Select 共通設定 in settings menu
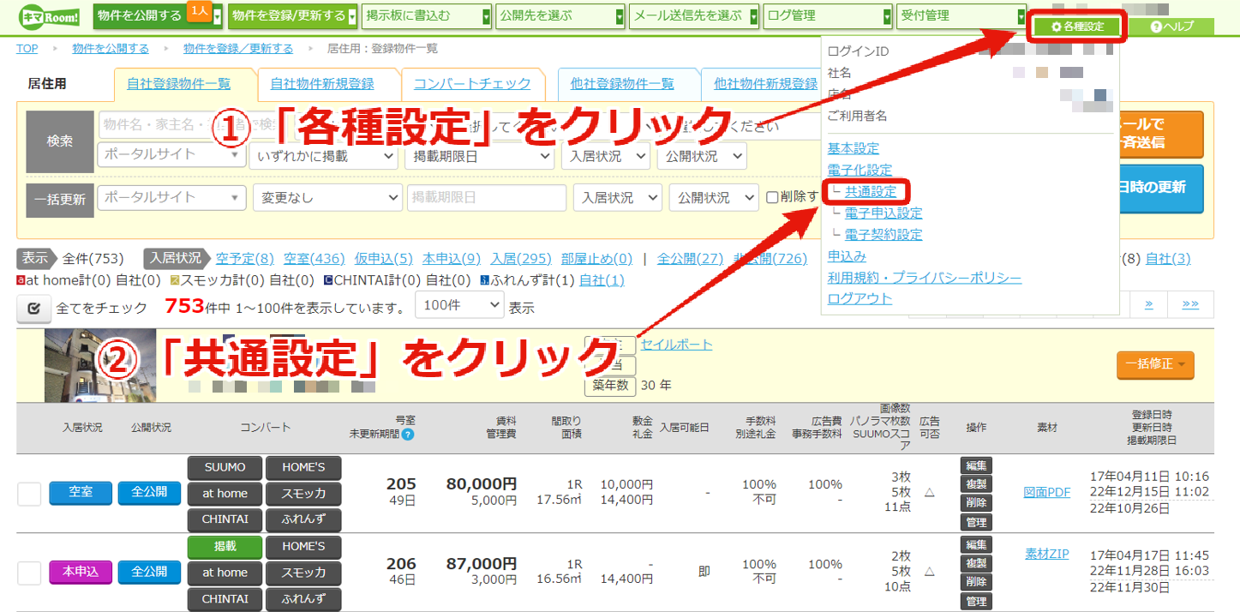The height and width of the screenshot is (612, 1240). (x=871, y=191)
